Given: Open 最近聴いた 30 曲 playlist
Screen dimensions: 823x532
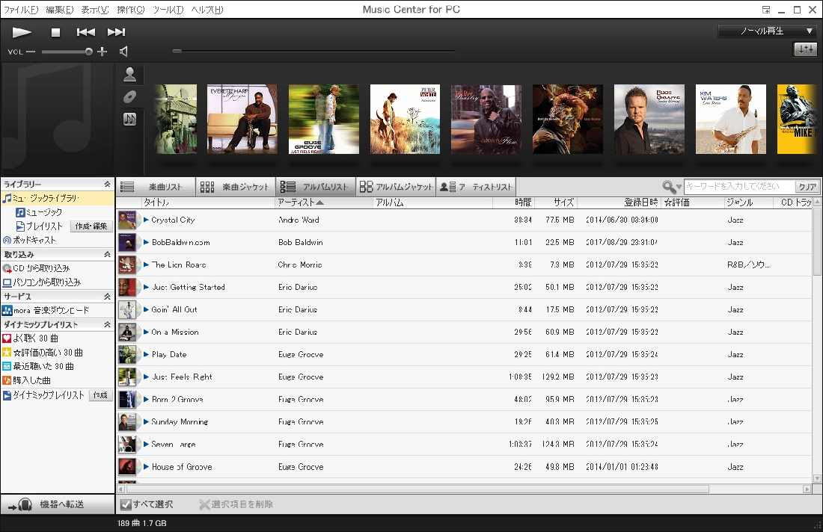Looking at the screenshot, I should coord(38,366).
